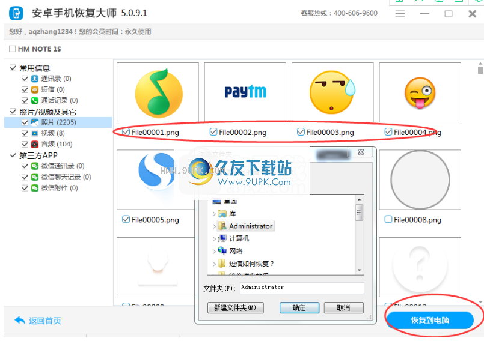Select the 微信聊天记录 (0) tree row
Viewport: 484px width, 344px height.
pyautogui.click(x=58, y=177)
